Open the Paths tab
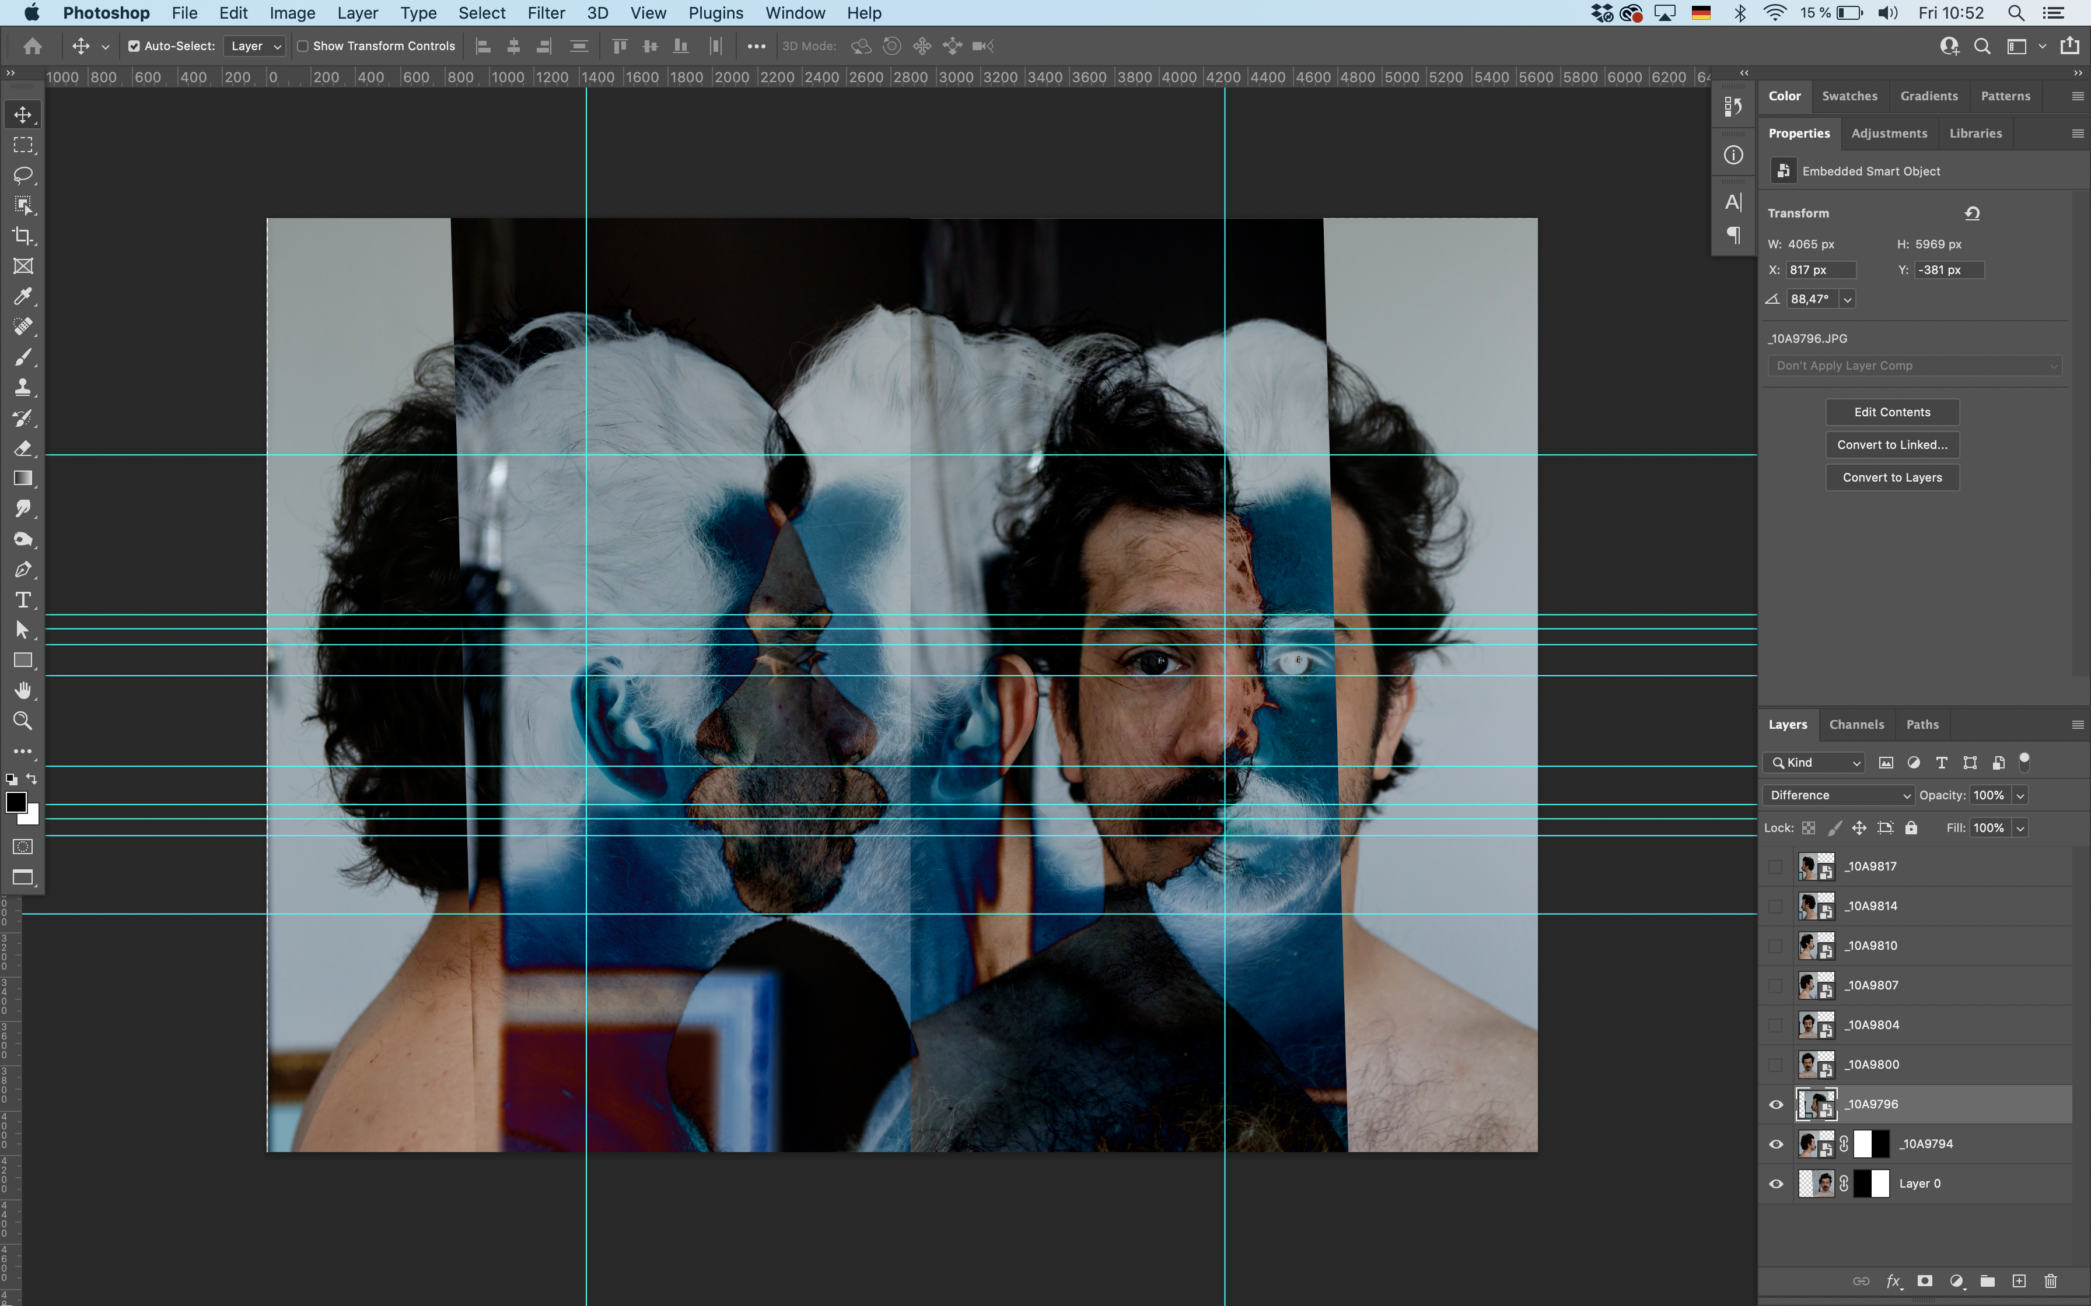The height and width of the screenshot is (1306, 2091). (1922, 725)
